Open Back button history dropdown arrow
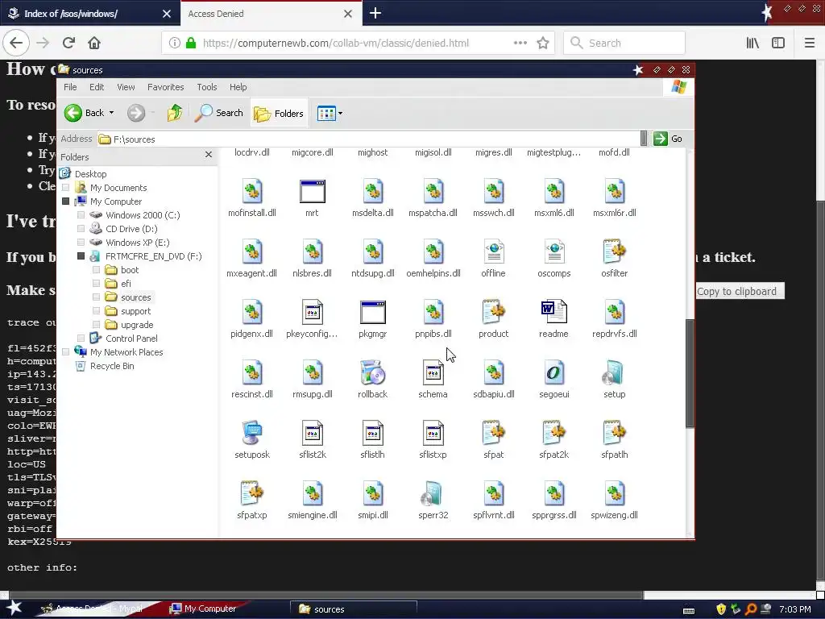 [x=111, y=113]
